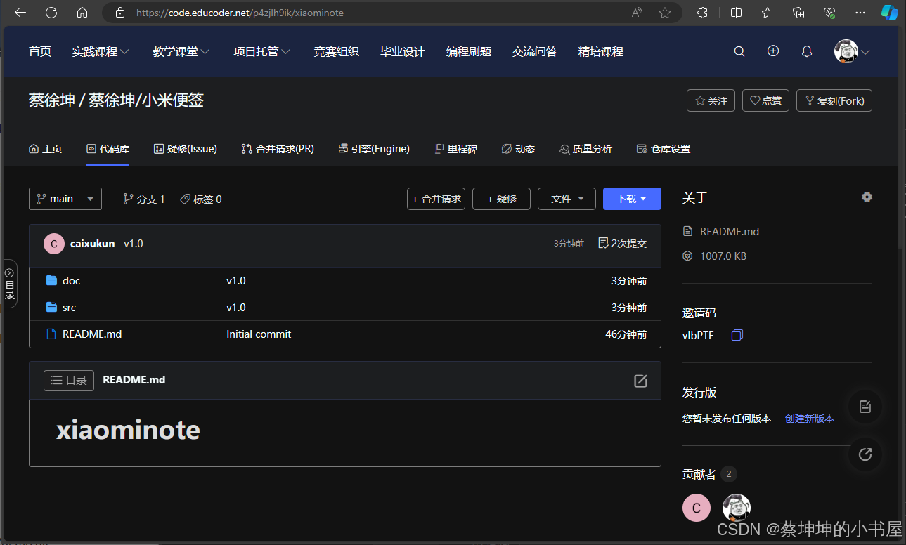Screen dimensions: 906x545
Task: Click the site search magnifier icon
Action: click(739, 51)
